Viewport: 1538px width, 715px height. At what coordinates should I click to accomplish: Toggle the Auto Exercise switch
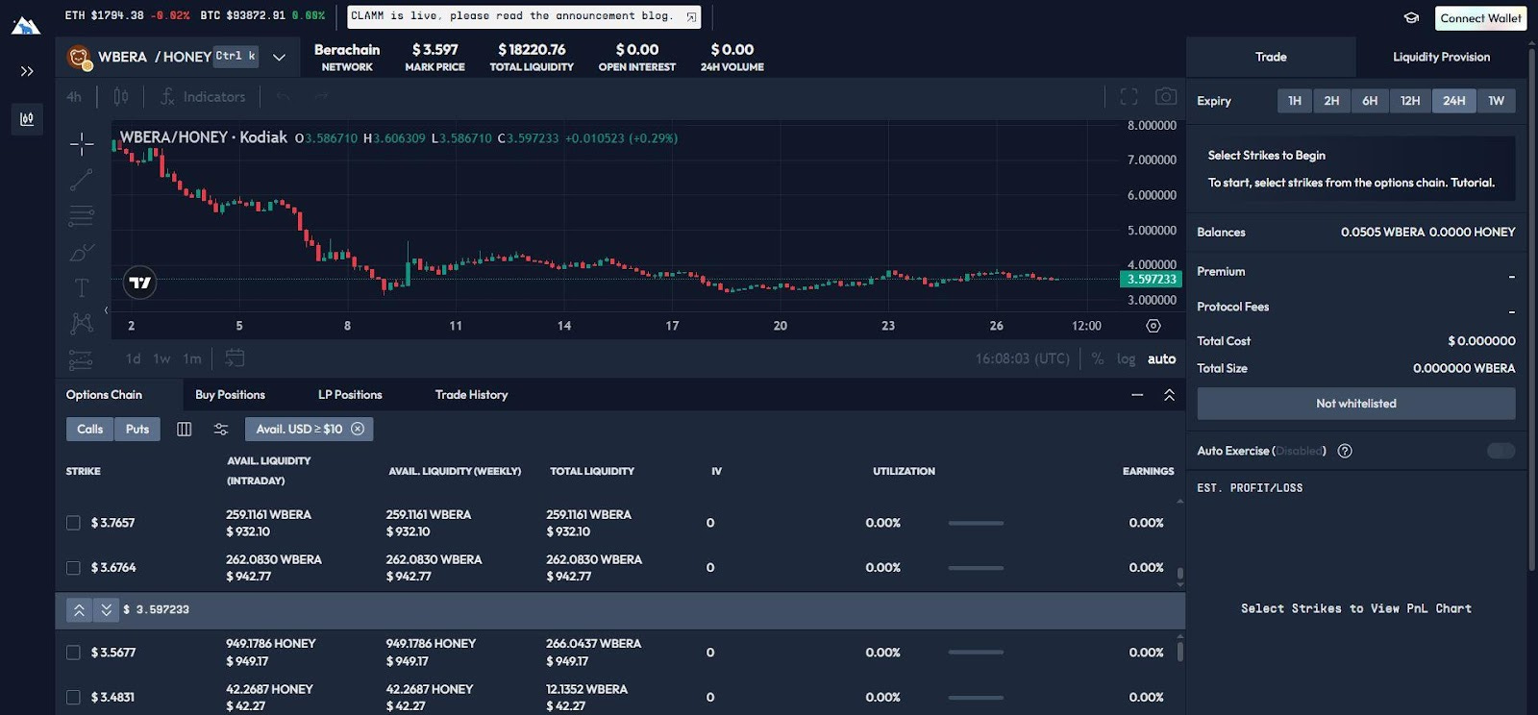(x=1501, y=451)
